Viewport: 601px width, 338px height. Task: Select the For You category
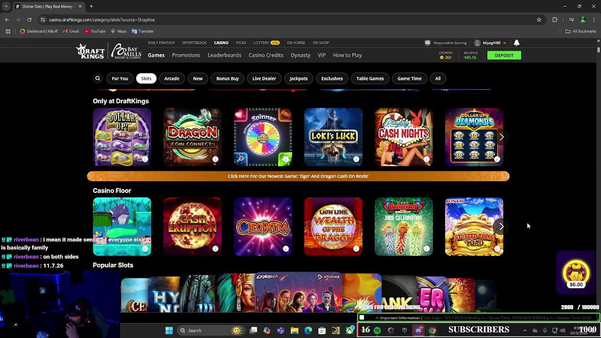(x=120, y=78)
